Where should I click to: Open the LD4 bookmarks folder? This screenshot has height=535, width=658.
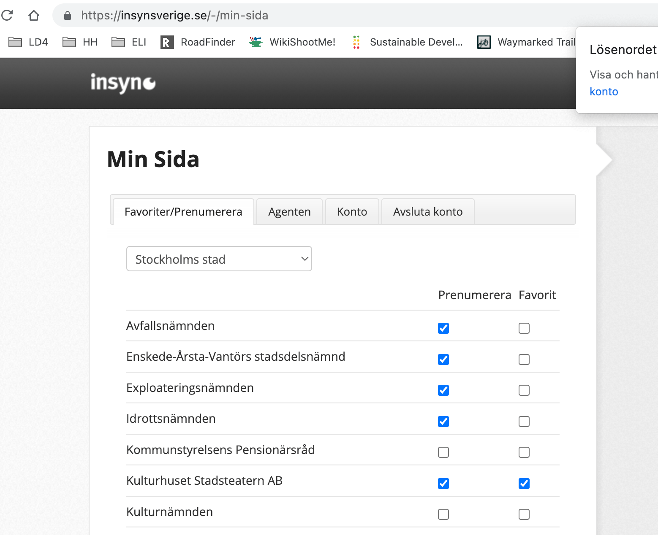tap(28, 42)
